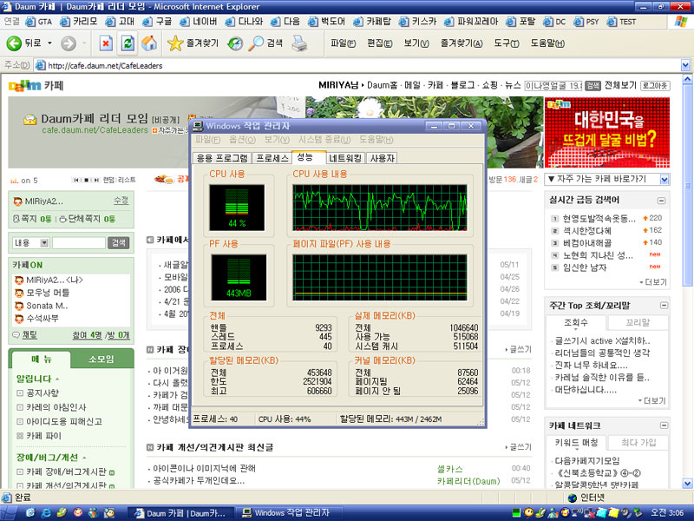Open the IE 파일 menu
694x521 pixels.
point(343,43)
